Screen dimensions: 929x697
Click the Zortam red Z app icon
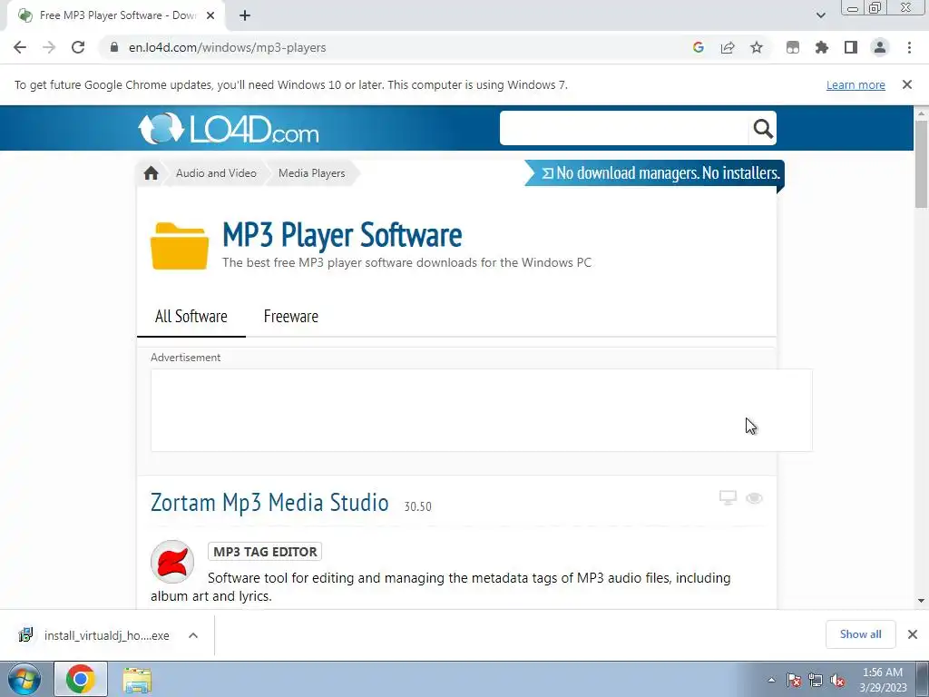172,561
